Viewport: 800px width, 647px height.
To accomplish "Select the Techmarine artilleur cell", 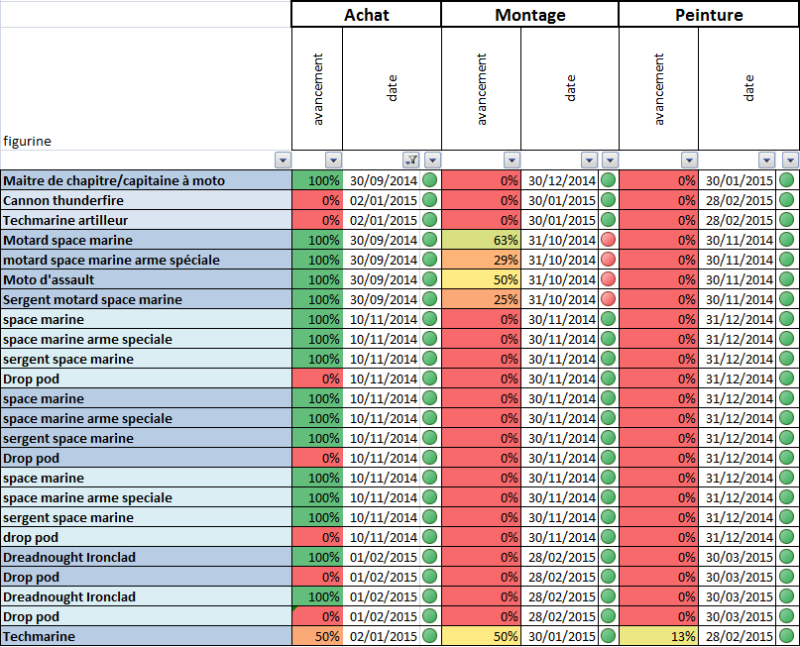I will tap(146, 220).
